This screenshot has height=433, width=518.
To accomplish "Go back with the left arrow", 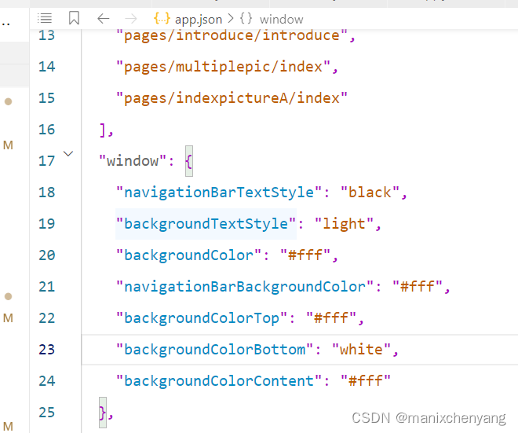I will pyautogui.click(x=103, y=19).
